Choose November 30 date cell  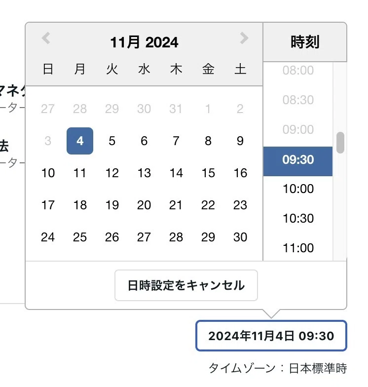tap(240, 237)
